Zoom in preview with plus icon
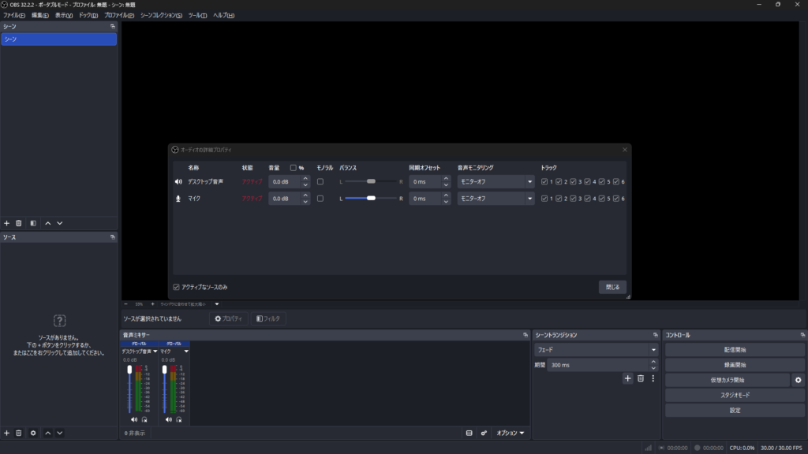 (152, 304)
